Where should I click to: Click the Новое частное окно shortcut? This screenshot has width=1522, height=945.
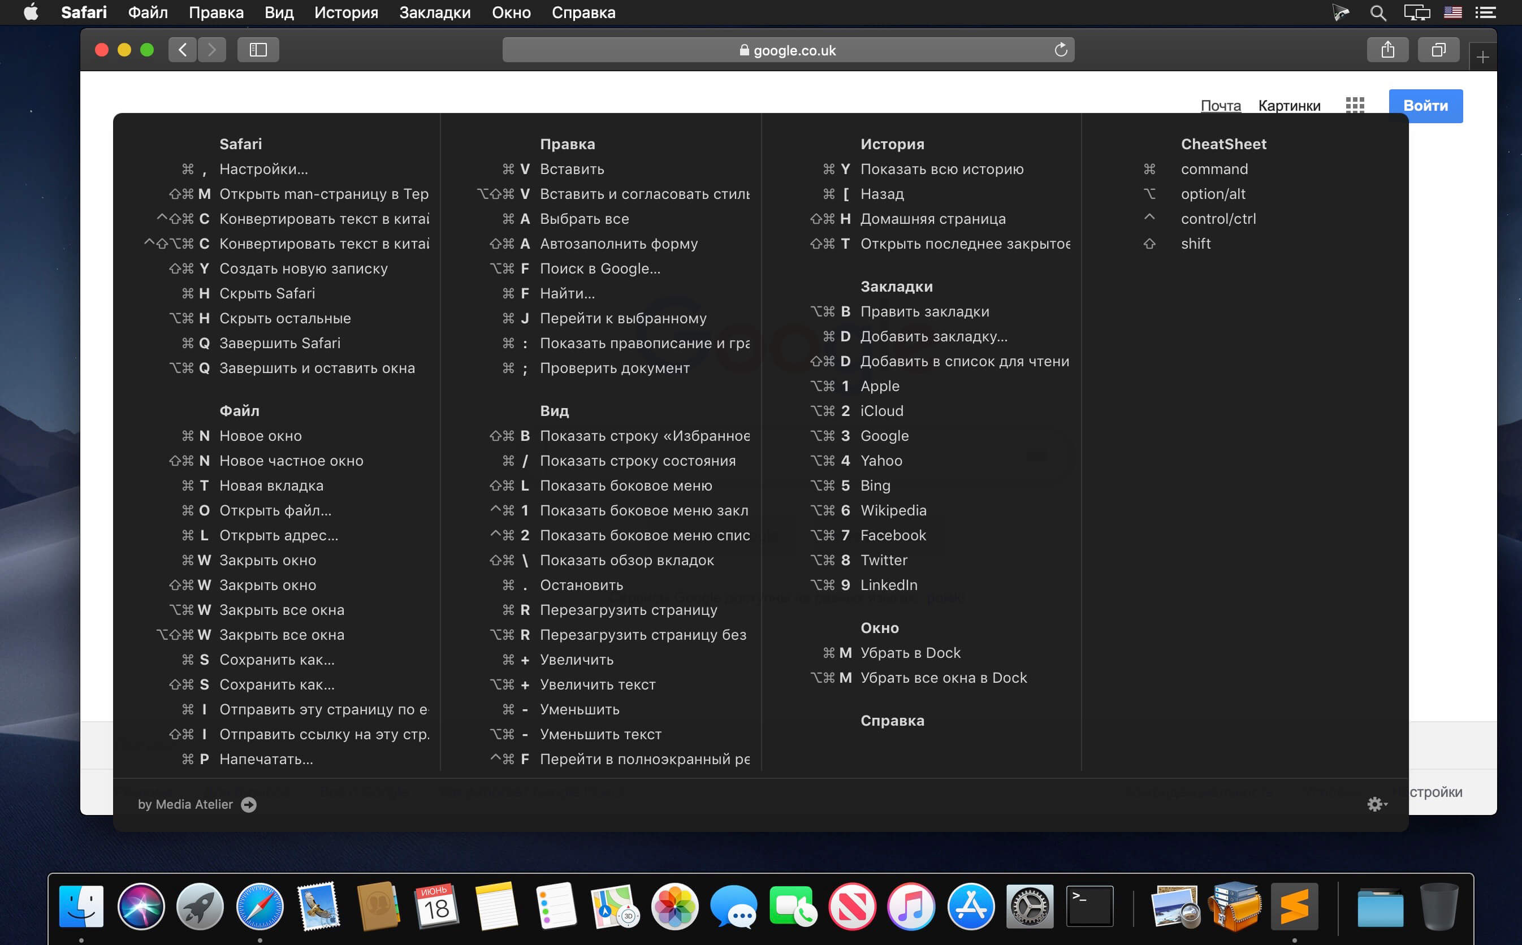[266, 461]
